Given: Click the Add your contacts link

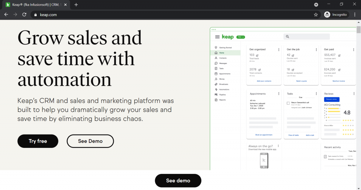Looking at the screenshot, I should pos(264,81).
